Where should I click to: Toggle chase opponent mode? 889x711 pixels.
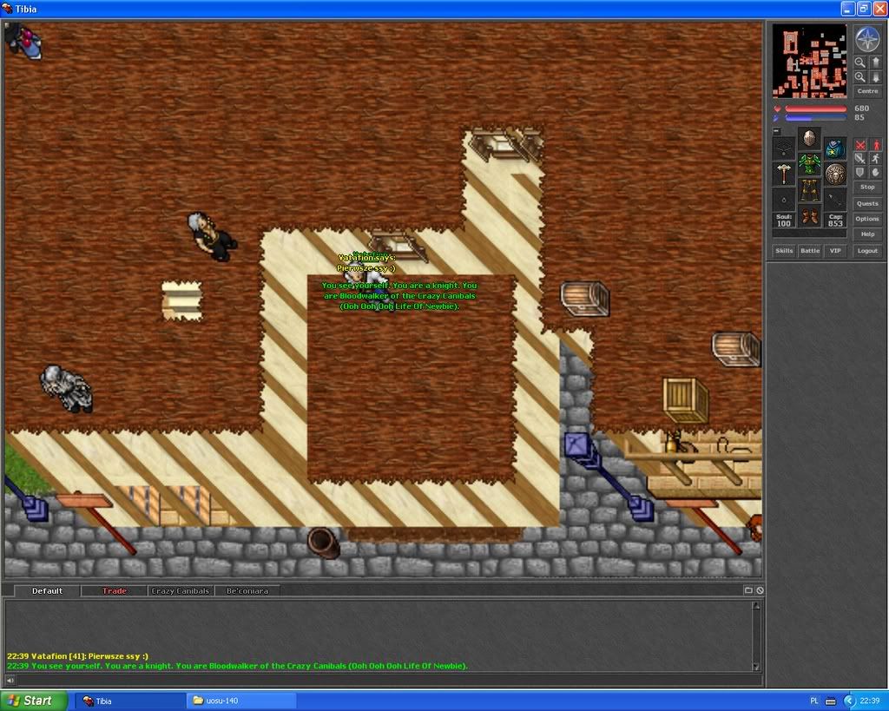pos(876,159)
